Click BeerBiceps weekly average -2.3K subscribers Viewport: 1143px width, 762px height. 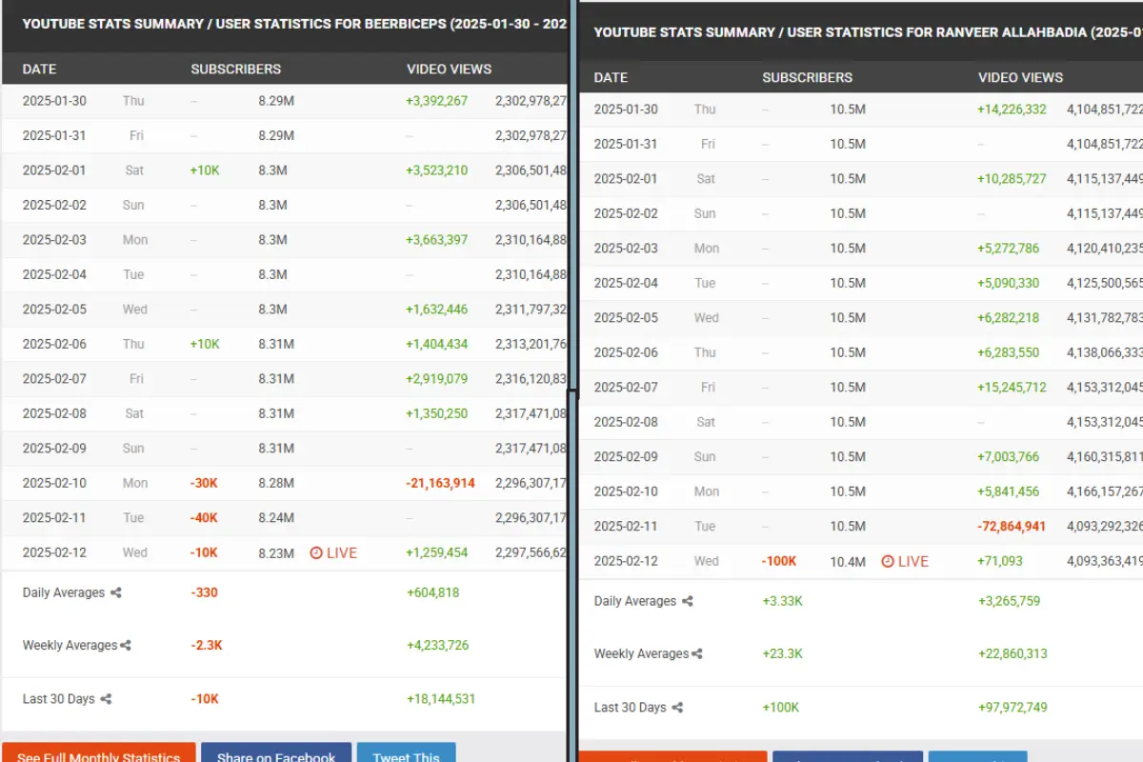tap(206, 645)
